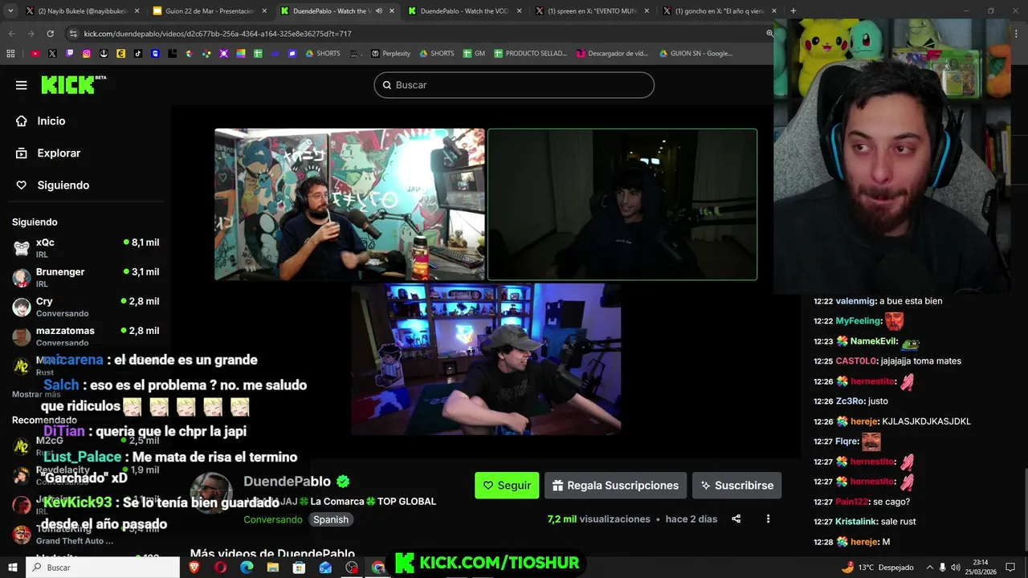Open Windows Start menu
The image size is (1028, 578).
click(x=13, y=567)
